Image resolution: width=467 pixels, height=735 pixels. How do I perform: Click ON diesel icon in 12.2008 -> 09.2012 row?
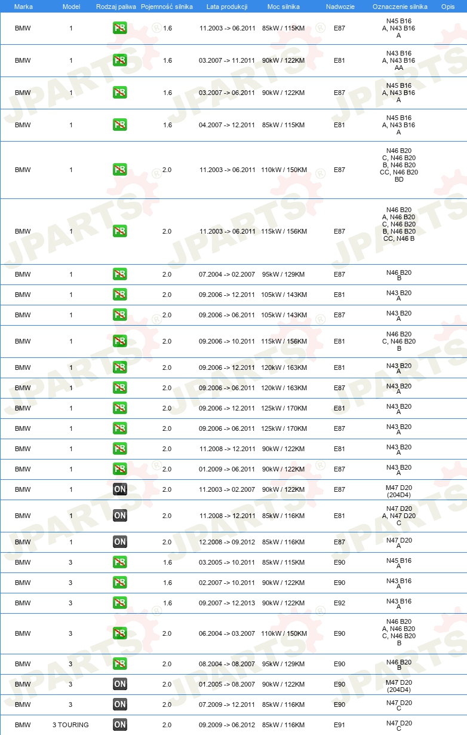point(120,542)
